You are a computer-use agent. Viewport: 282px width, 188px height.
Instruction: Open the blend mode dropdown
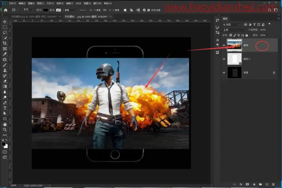pyautogui.click(x=234, y=30)
